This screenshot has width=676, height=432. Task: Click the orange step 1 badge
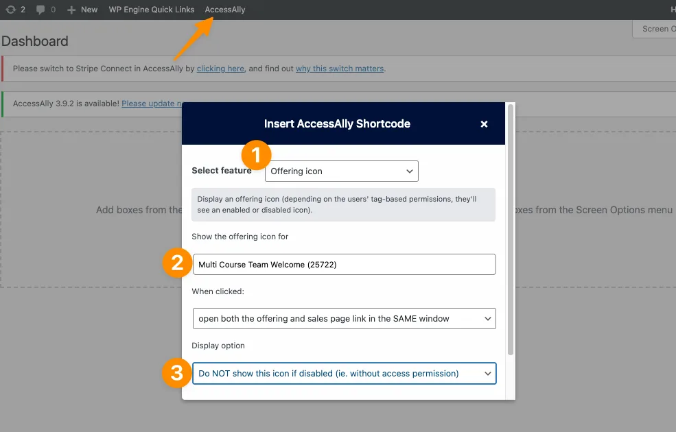[x=255, y=156]
